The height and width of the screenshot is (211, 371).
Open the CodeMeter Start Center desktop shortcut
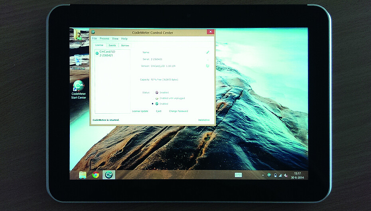[79, 89]
